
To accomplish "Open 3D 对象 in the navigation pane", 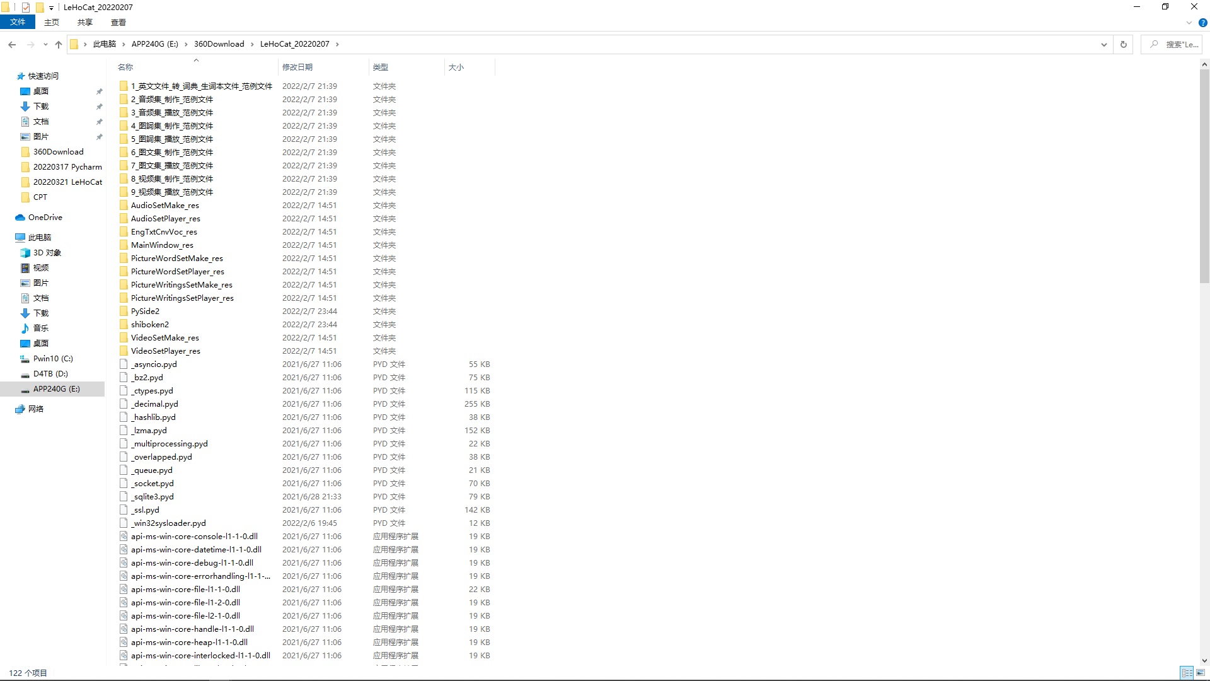I will pyautogui.click(x=47, y=253).
